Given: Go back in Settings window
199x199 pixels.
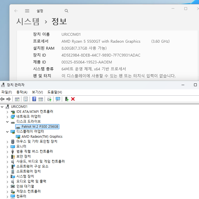Looking at the screenshot, I should click(x=16, y=11).
